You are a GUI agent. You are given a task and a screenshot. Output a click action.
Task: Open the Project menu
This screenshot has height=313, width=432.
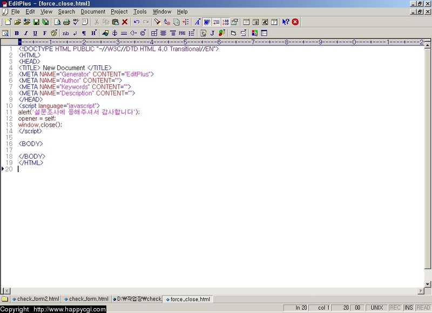point(119,11)
